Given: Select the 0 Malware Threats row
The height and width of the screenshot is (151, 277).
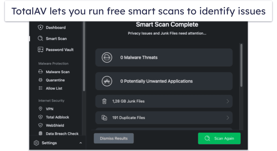Looking at the screenshot, I should coord(164,58).
